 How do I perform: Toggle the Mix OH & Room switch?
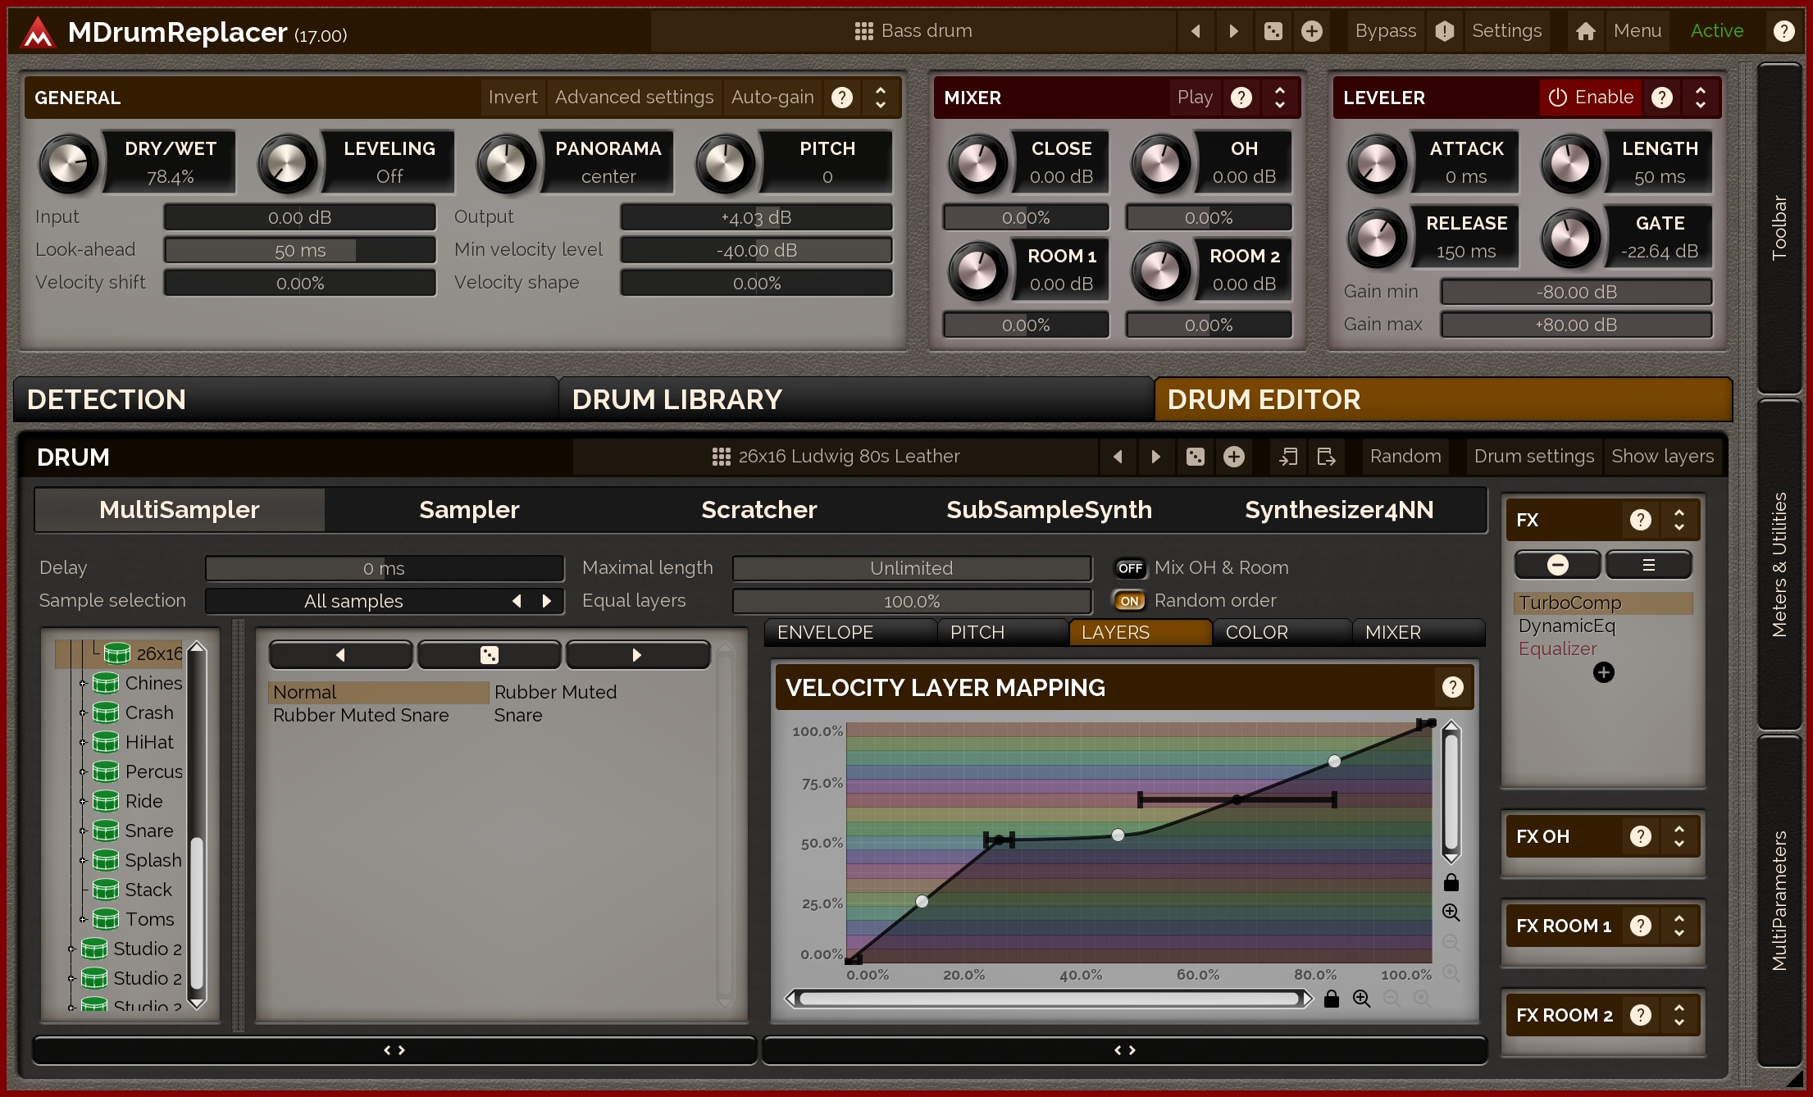[1130, 568]
